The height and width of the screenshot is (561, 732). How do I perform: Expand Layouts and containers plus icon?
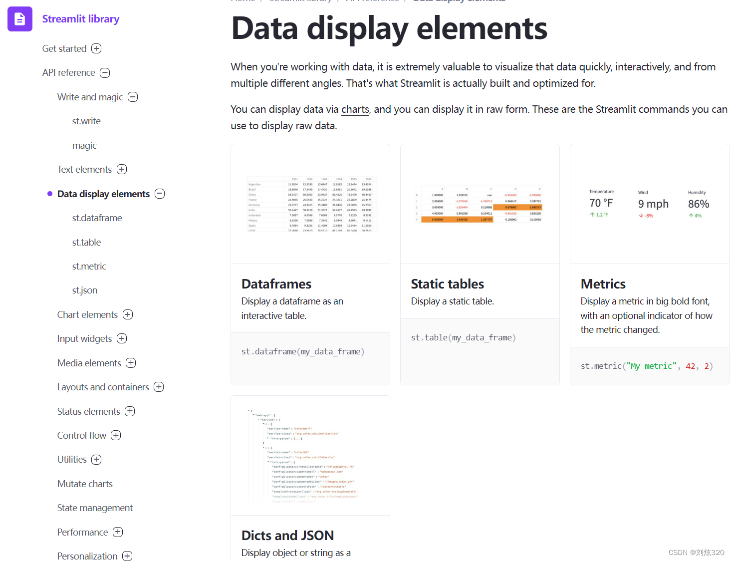159,387
